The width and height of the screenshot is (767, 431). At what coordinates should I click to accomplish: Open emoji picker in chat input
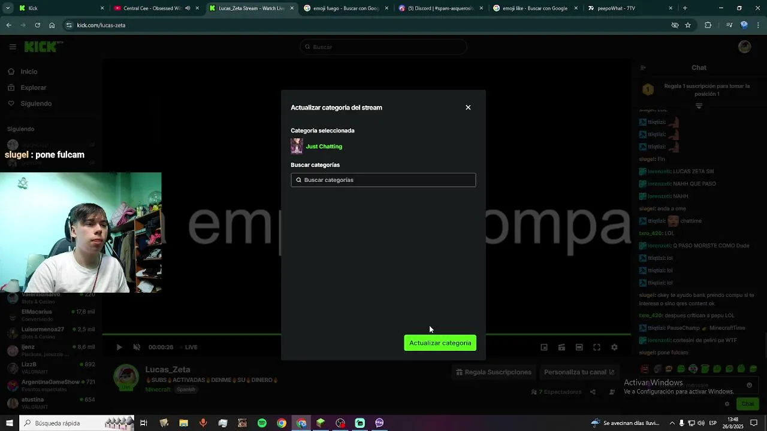point(749,386)
